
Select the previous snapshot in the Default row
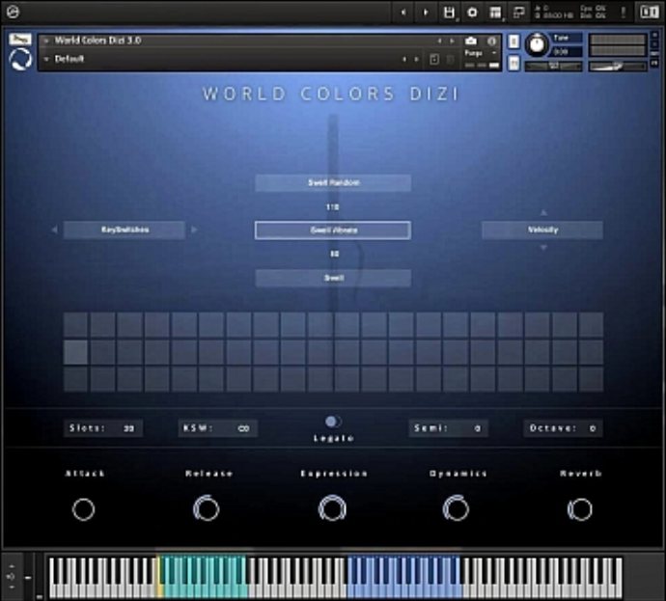click(404, 60)
